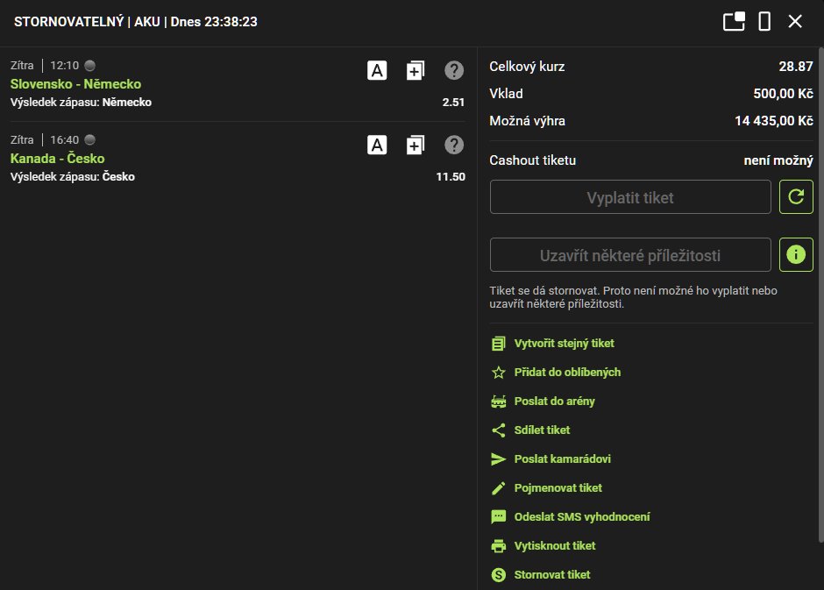Click the Vyplatit tiket button
This screenshot has height=590, width=824.
pos(630,197)
